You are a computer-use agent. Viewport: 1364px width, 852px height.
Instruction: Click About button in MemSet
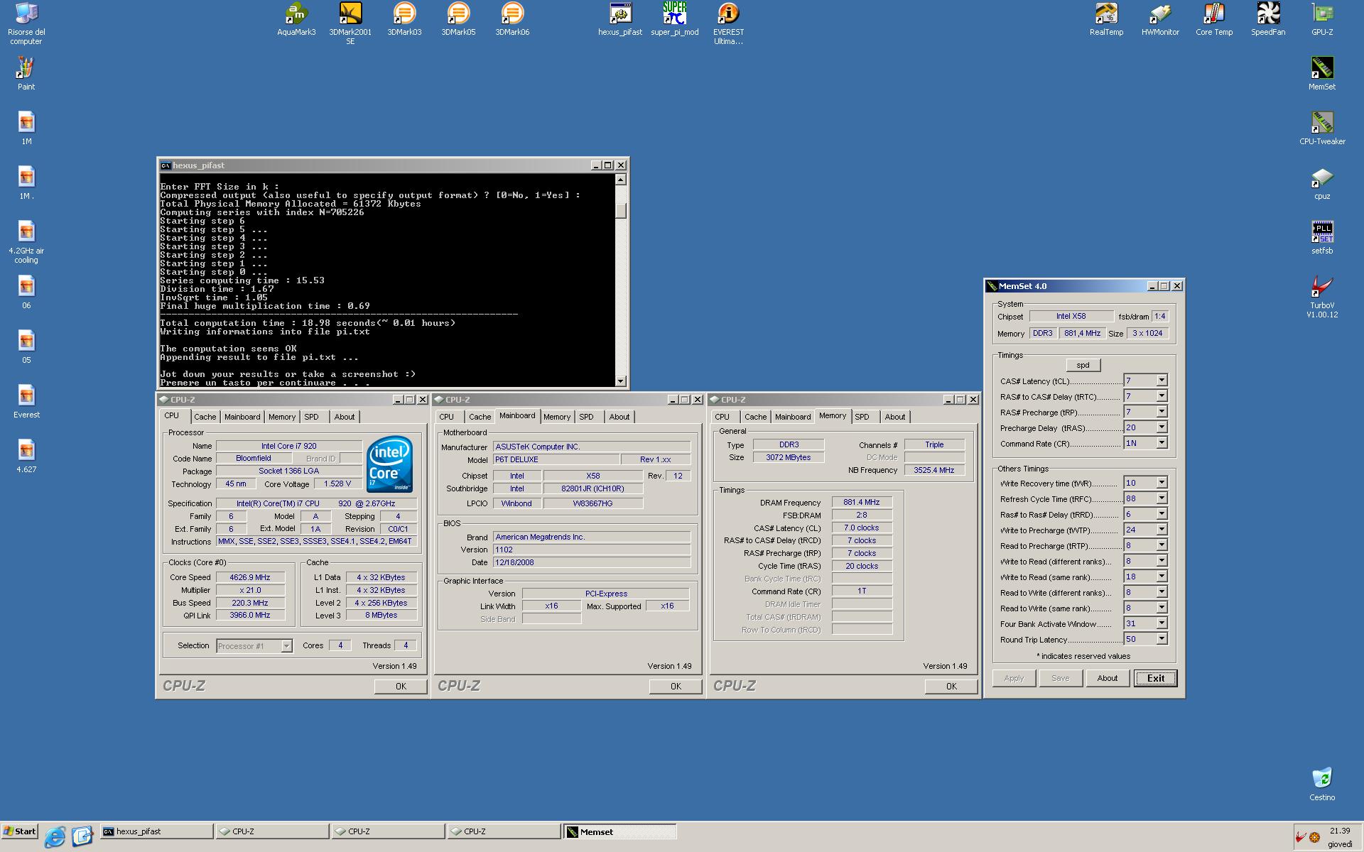1108,678
